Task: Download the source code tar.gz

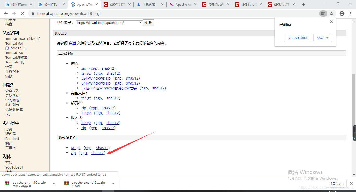Action: (76, 148)
